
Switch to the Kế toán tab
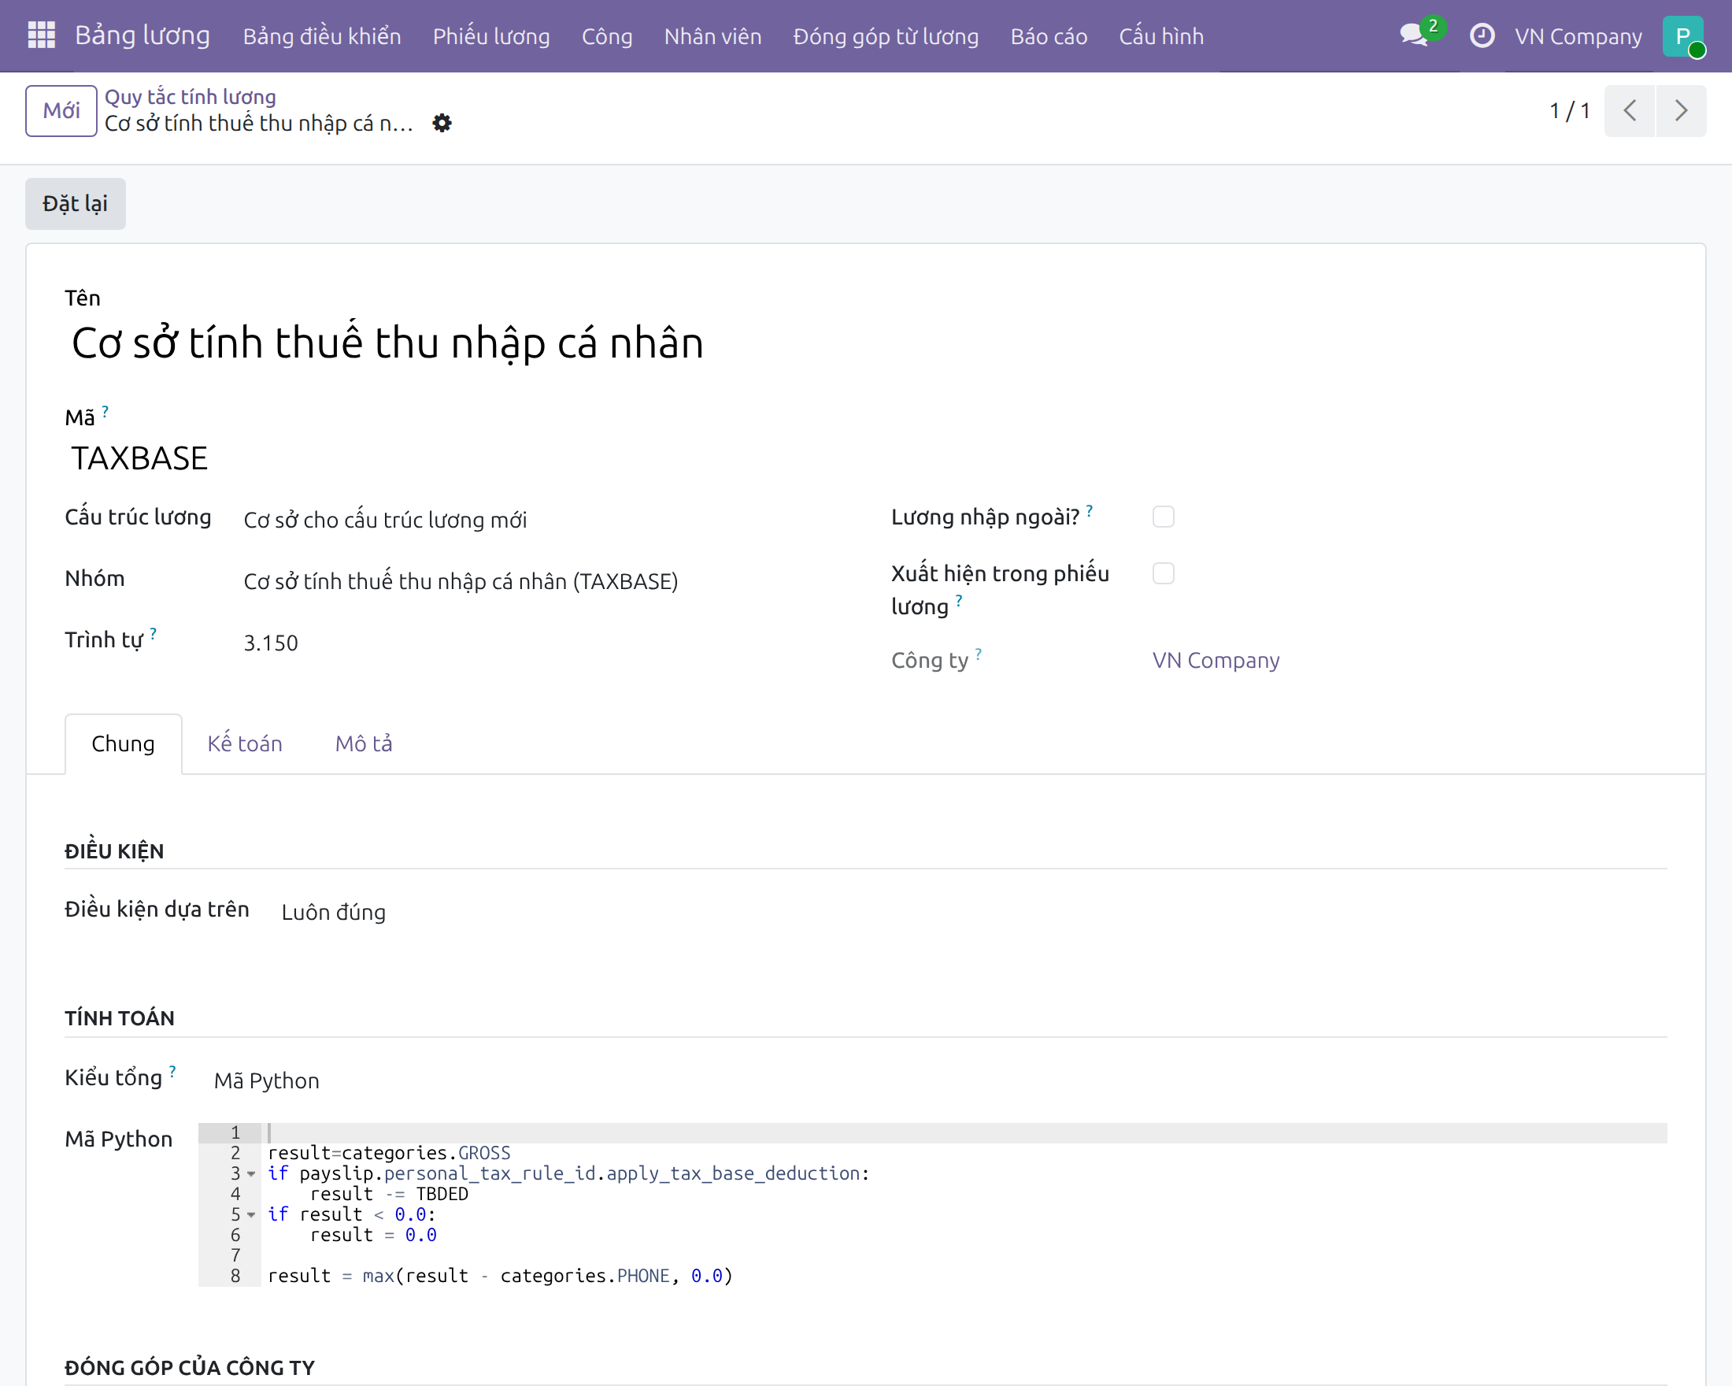(245, 743)
